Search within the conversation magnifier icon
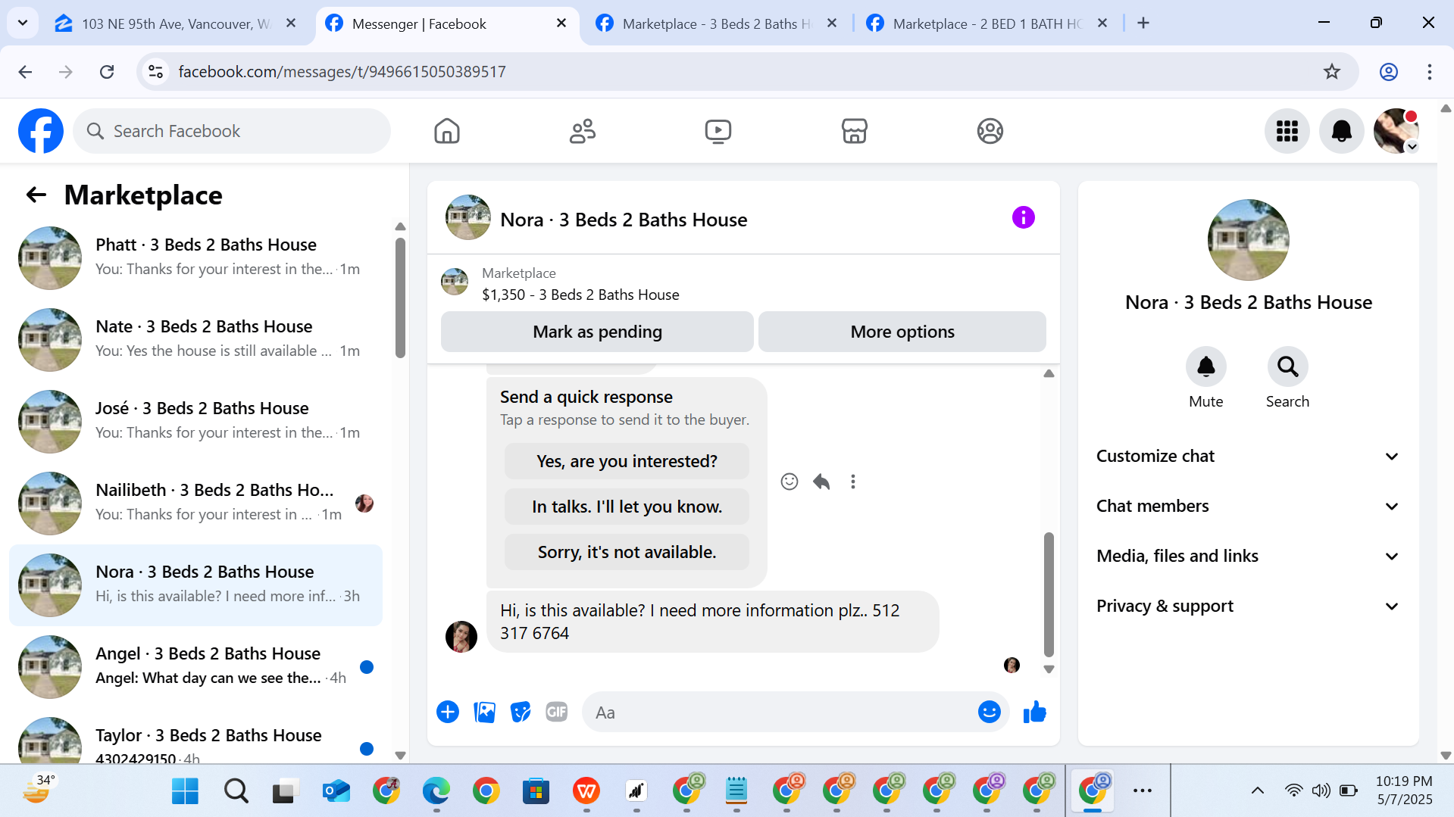The height and width of the screenshot is (817, 1454). coord(1287,367)
